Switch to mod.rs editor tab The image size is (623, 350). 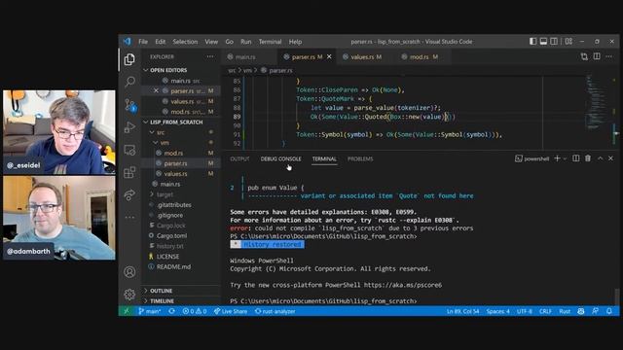tap(422, 56)
